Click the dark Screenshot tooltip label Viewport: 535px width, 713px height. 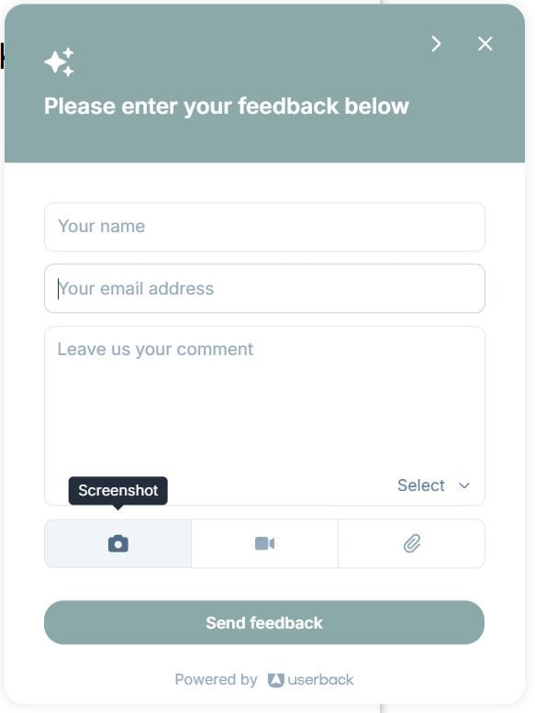[x=118, y=491]
